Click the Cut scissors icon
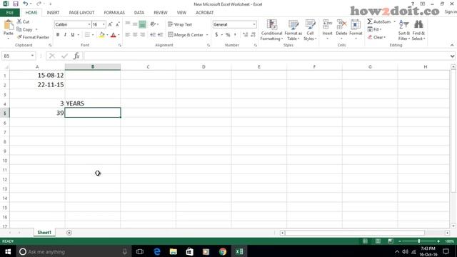Screen dimensions: 457x257 tap(19, 21)
